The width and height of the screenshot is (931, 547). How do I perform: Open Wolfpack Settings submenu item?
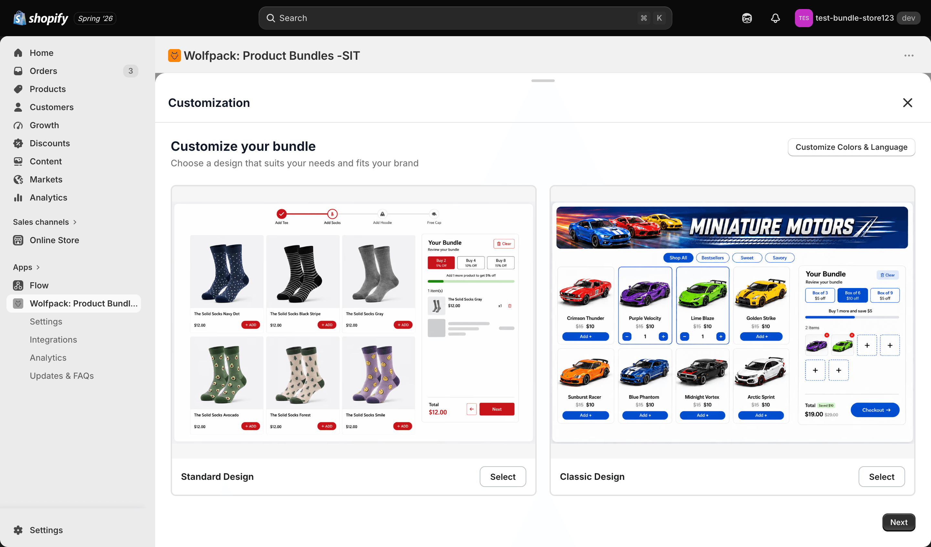46,322
